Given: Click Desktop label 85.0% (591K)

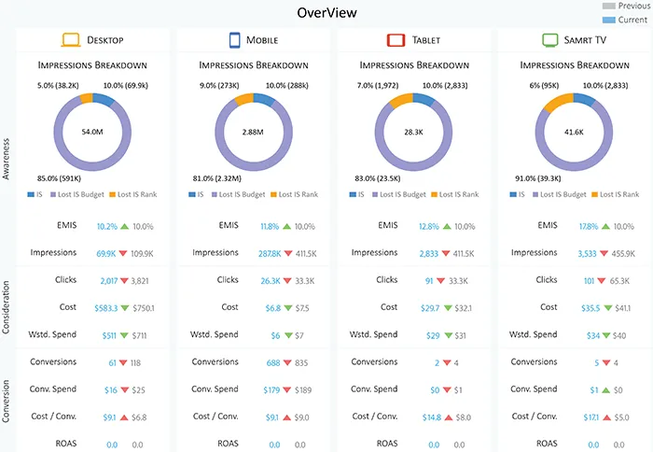Looking at the screenshot, I should [x=59, y=178].
